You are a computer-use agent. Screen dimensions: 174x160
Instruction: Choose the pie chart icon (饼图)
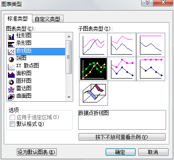[x=11, y=60]
